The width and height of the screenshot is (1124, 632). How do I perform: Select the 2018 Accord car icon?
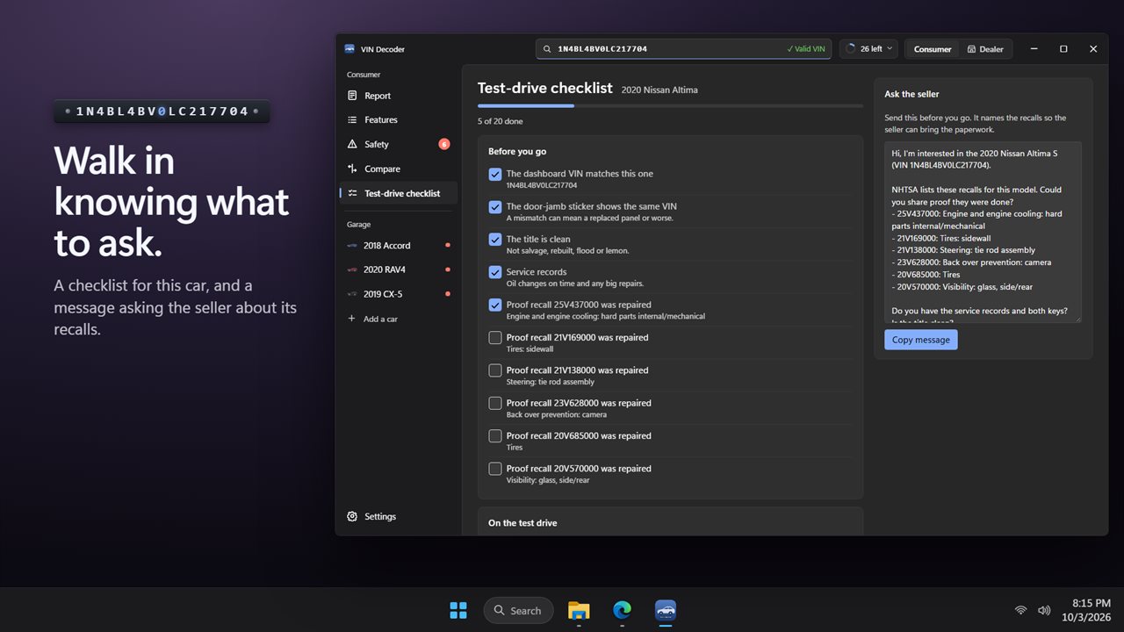point(352,246)
